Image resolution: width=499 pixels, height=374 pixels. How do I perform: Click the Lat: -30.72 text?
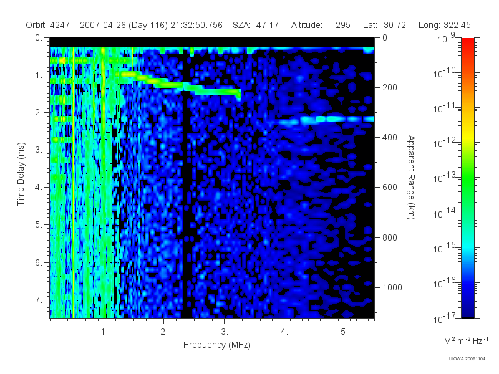click(x=384, y=25)
